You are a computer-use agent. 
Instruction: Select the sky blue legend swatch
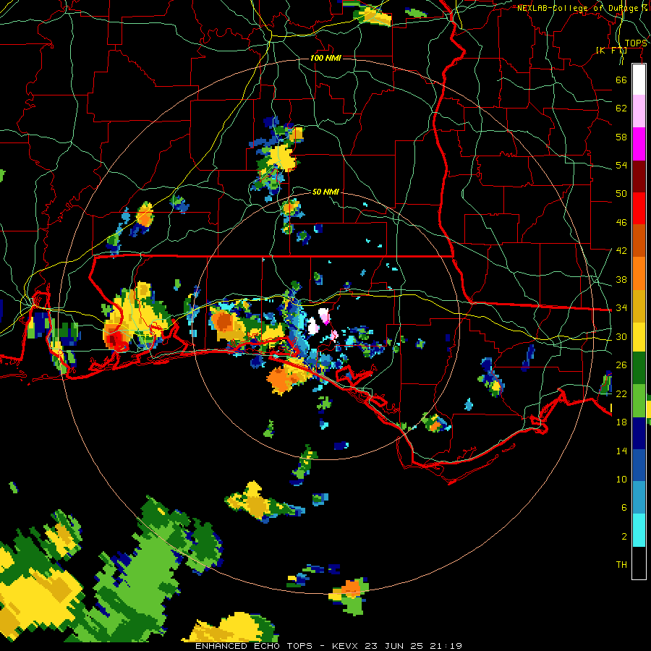tap(639, 498)
